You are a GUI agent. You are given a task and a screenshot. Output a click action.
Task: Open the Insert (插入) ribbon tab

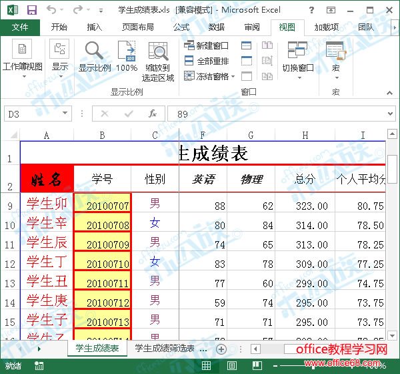(x=95, y=27)
